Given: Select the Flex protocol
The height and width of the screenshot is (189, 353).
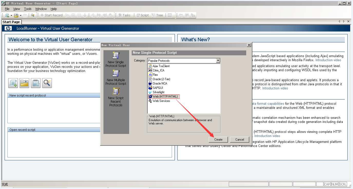Looking at the screenshot, I should tap(153, 75).
